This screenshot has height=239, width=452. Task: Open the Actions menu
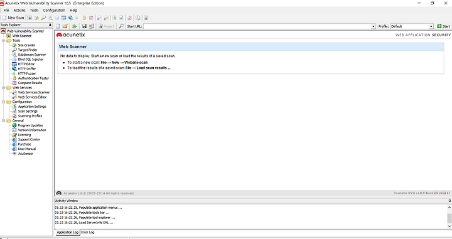(19, 10)
